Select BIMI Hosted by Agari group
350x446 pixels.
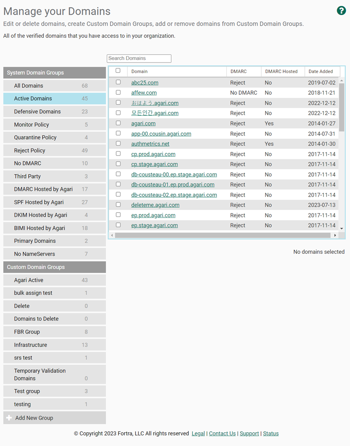pyautogui.click(x=54, y=228)
